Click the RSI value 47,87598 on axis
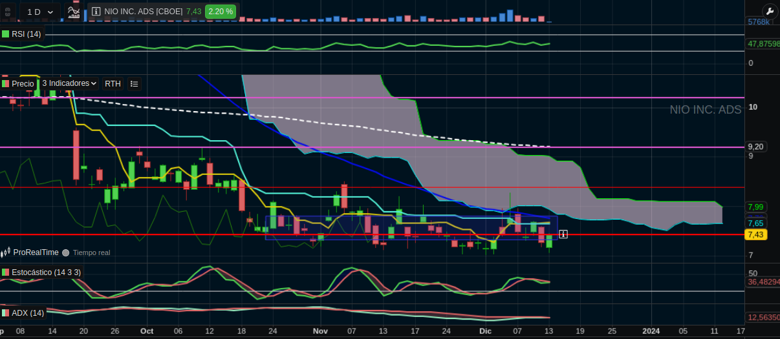This screenshot has height=339, width=780. coord(763,44)
